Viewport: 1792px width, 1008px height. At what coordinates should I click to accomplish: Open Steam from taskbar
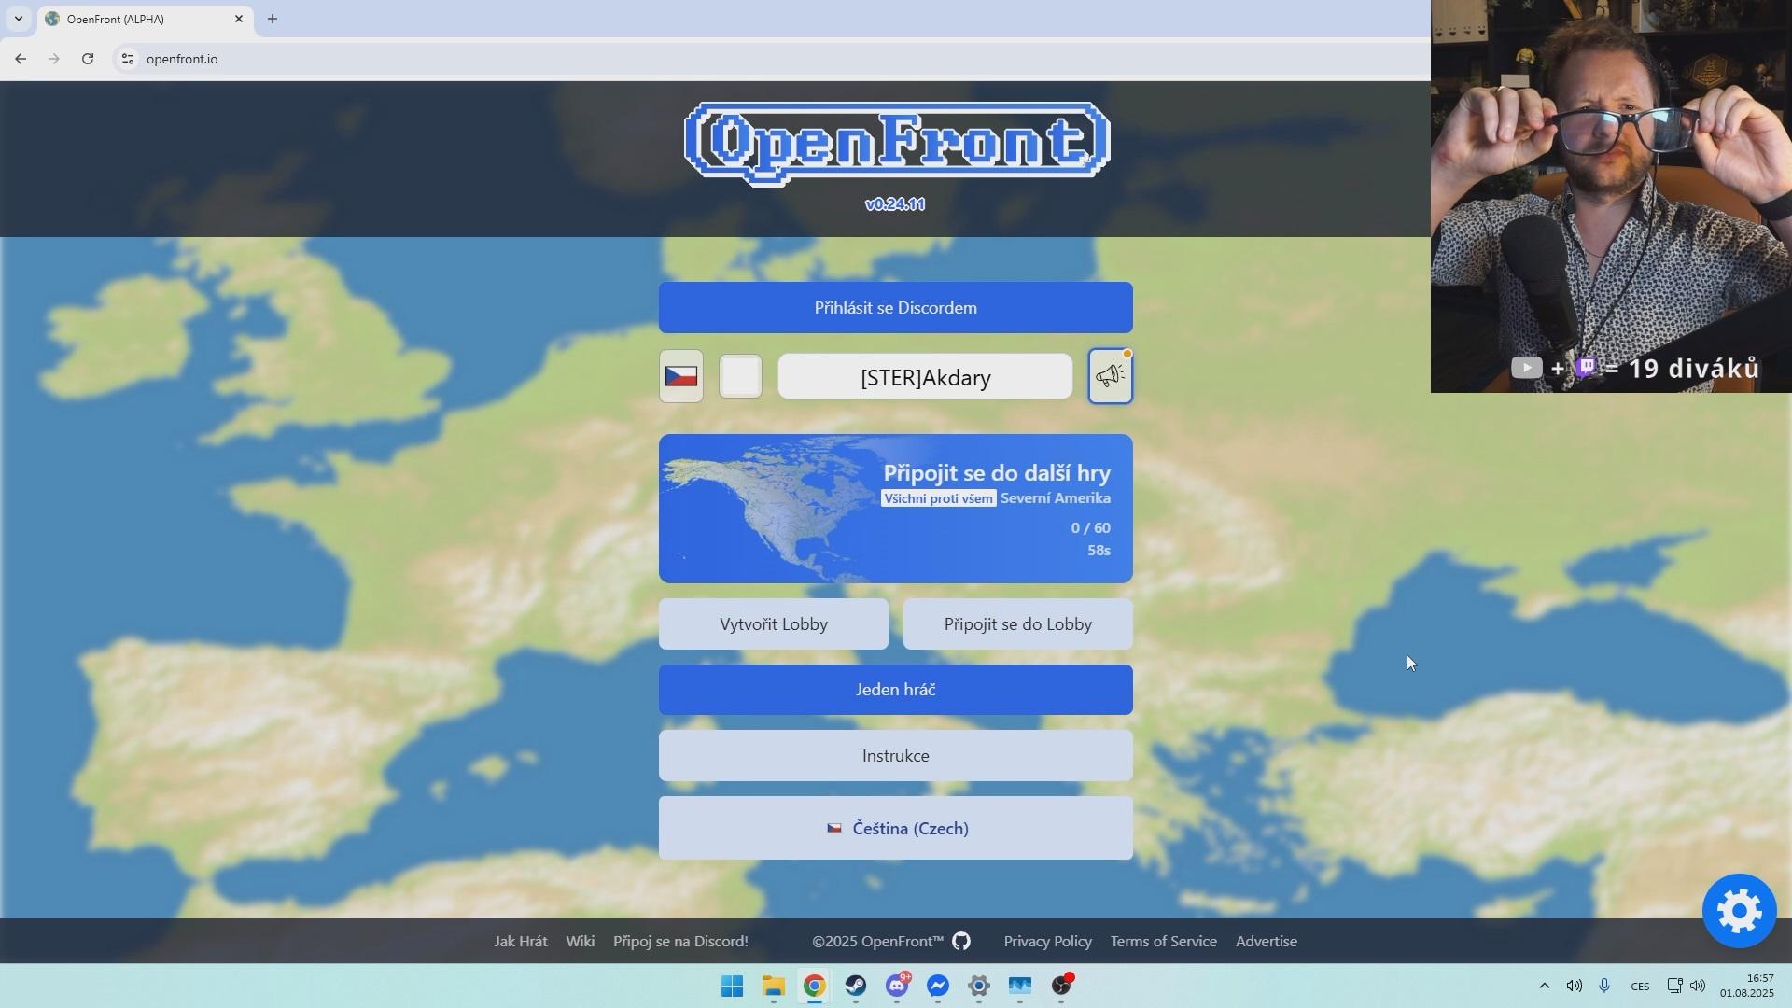(x=856, y=986)
